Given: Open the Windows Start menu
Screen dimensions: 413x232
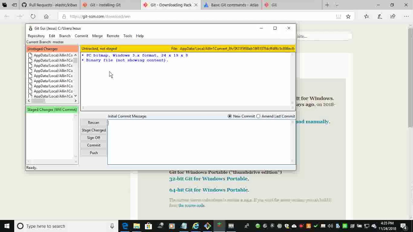Looking at the screenshot, I should (x=7, y=226).
